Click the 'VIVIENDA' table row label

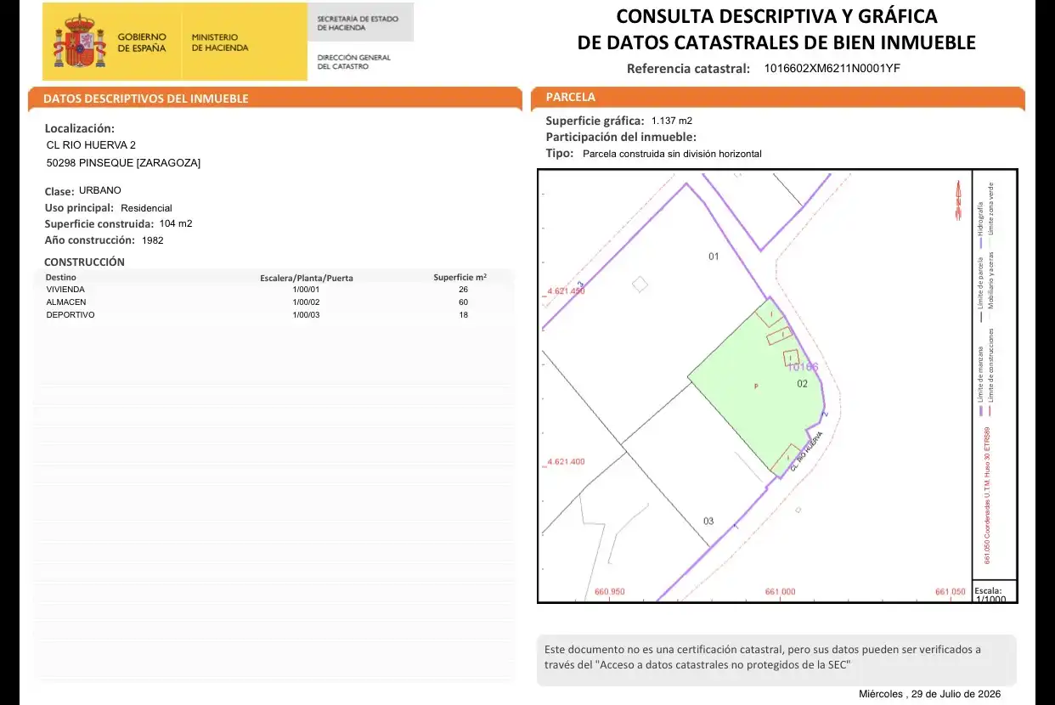point(65,289)
